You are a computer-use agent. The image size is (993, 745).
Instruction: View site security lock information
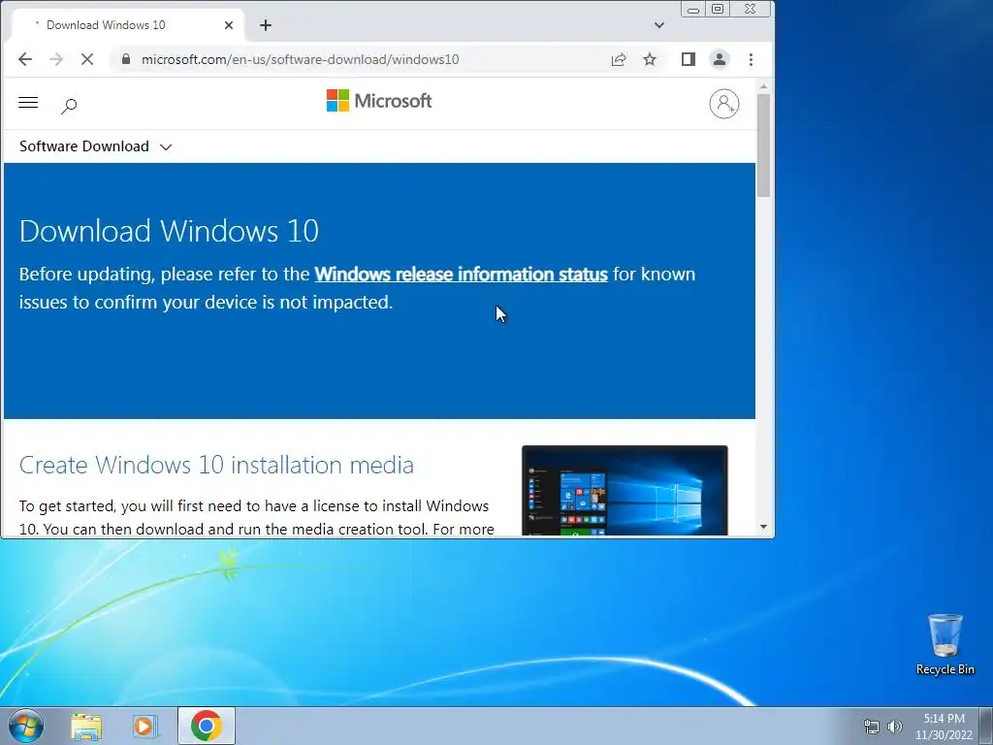point(126,59)
